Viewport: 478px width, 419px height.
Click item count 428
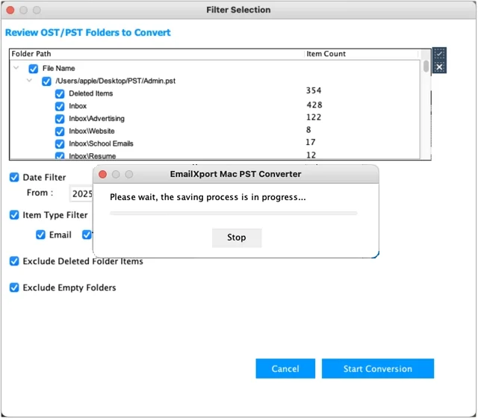(x=314, y=105)
